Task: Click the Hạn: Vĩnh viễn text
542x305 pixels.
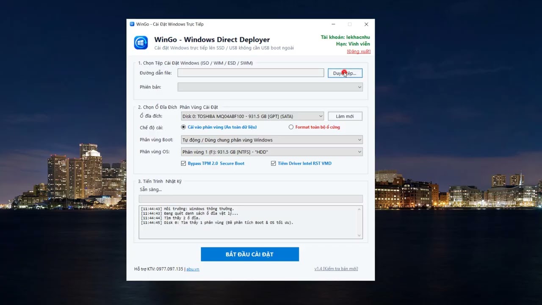Action: click(x=353, y=44)
